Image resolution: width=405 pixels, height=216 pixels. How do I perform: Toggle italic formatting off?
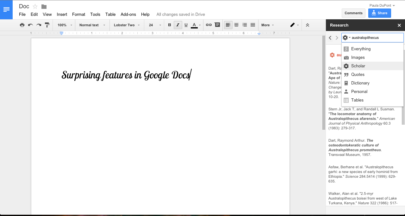178,25
